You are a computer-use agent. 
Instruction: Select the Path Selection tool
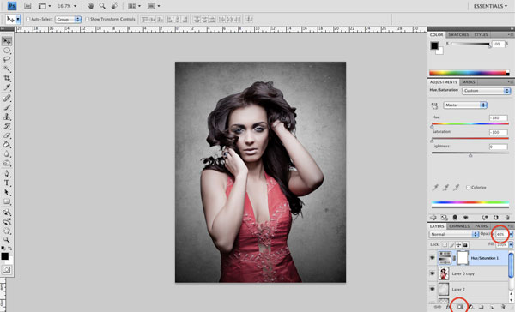(x=7, y=192)
